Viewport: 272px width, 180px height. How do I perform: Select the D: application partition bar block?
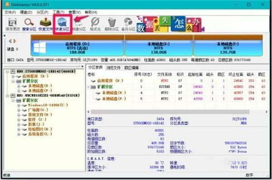pos(77,45)
